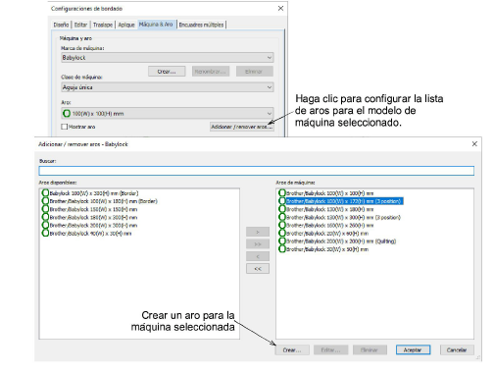This screenshot has height=373, width=494.
Task: Open the Traslape tab
Action: point(103,25)
